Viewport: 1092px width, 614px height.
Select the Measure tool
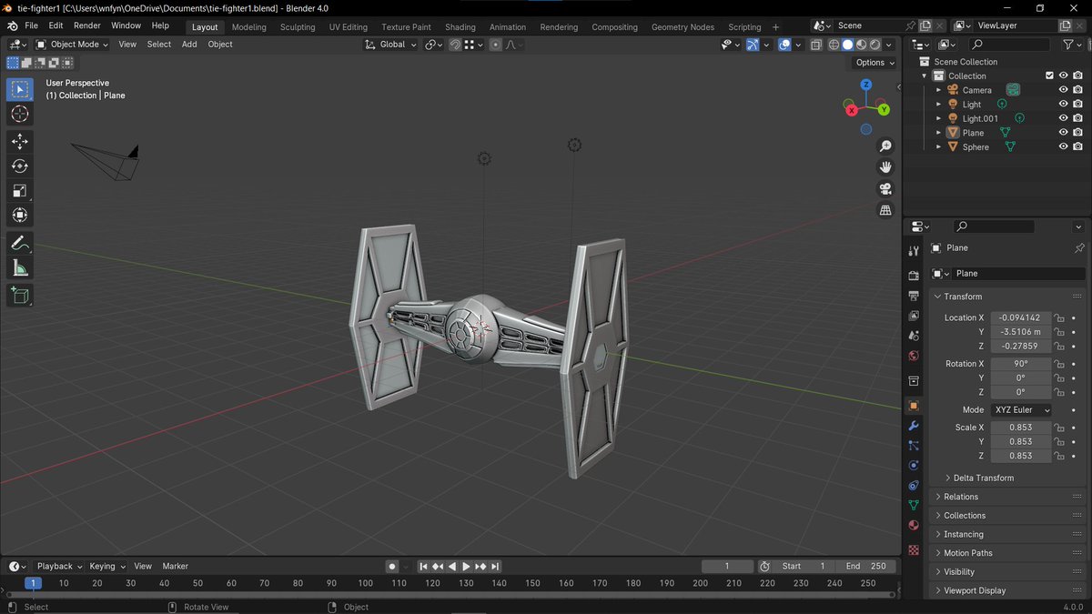(x=20, y=267)
